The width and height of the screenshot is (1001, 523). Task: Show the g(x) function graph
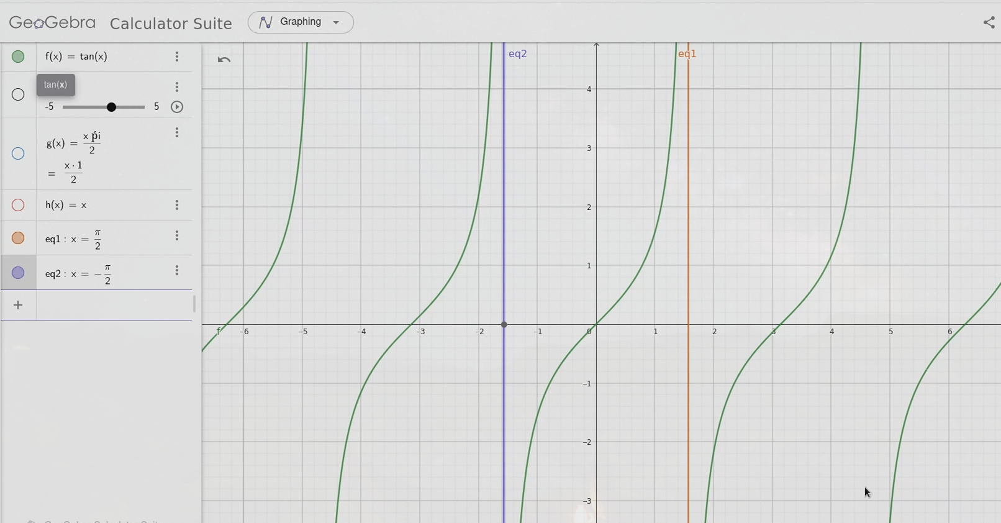(x=19, y=153)
